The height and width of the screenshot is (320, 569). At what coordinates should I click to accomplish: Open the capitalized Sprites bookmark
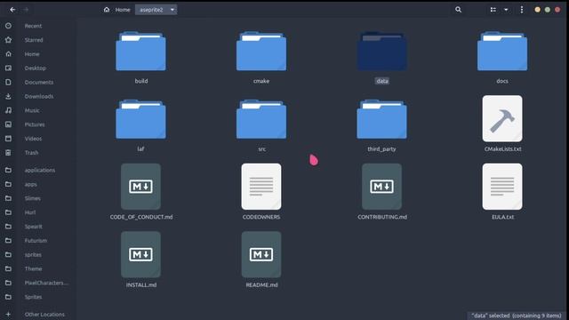point(33,297)
